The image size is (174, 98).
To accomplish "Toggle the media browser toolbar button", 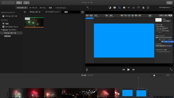I will (x=19, y=3).
